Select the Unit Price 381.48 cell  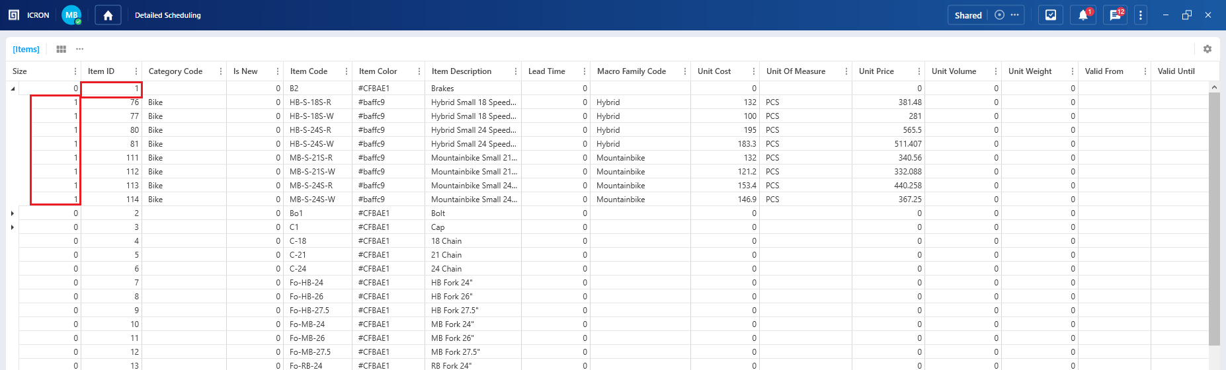coord(889,102)
